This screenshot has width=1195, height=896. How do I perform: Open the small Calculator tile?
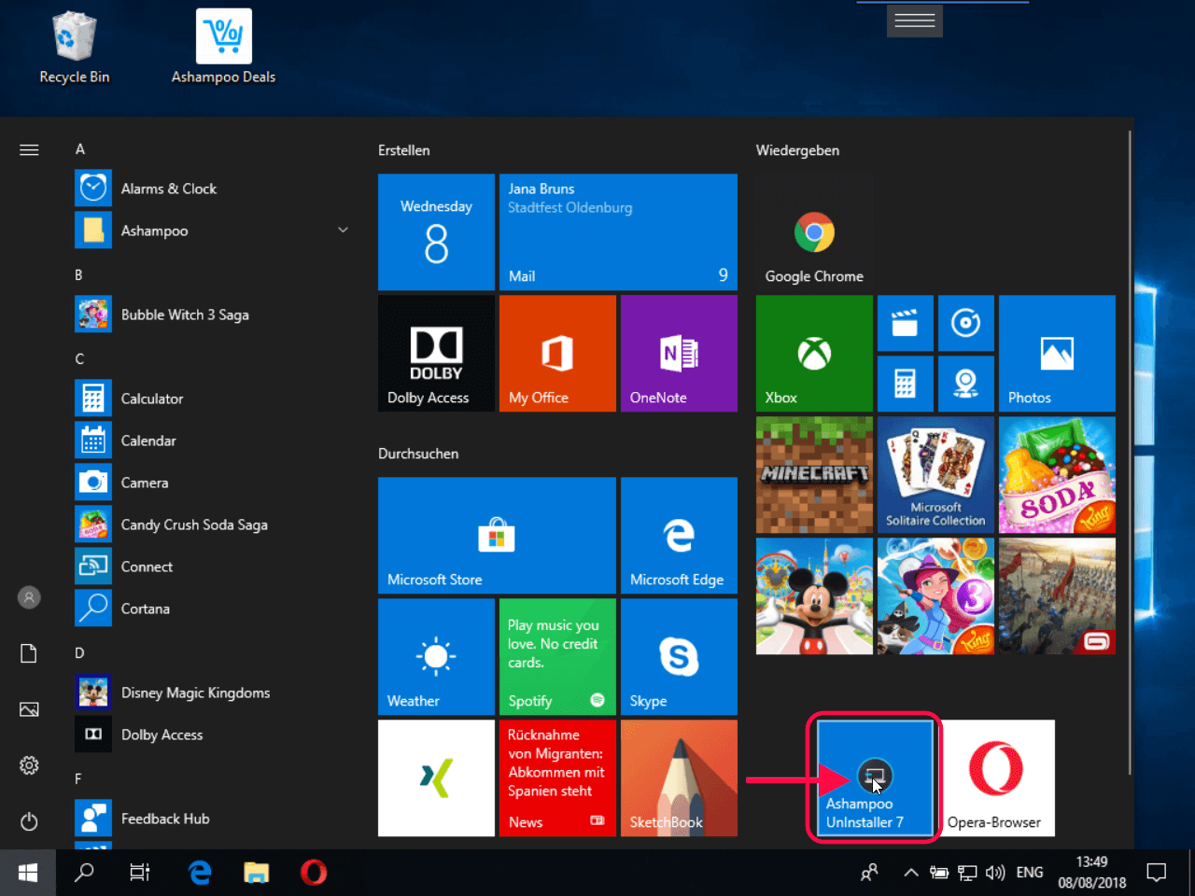pos(905,384)
